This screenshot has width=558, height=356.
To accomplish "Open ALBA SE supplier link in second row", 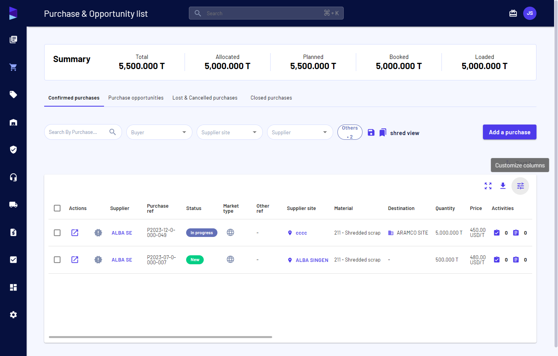I will tap(122, 260).
